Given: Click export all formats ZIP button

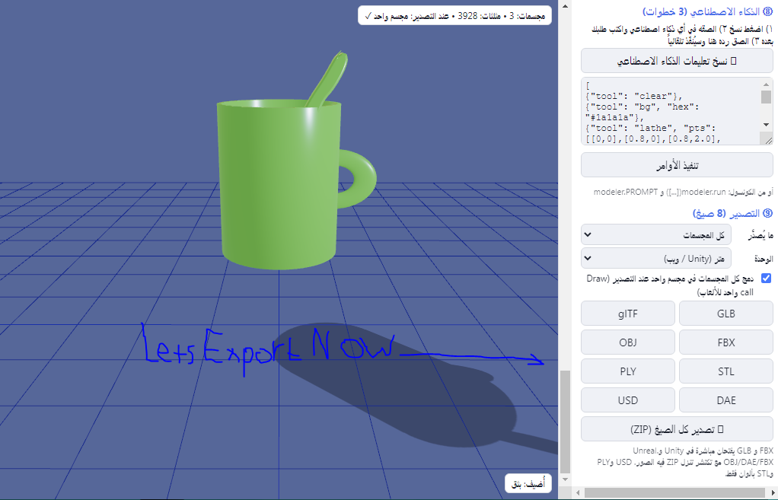Looking at the screenshot, I should [x=677, y=429].
